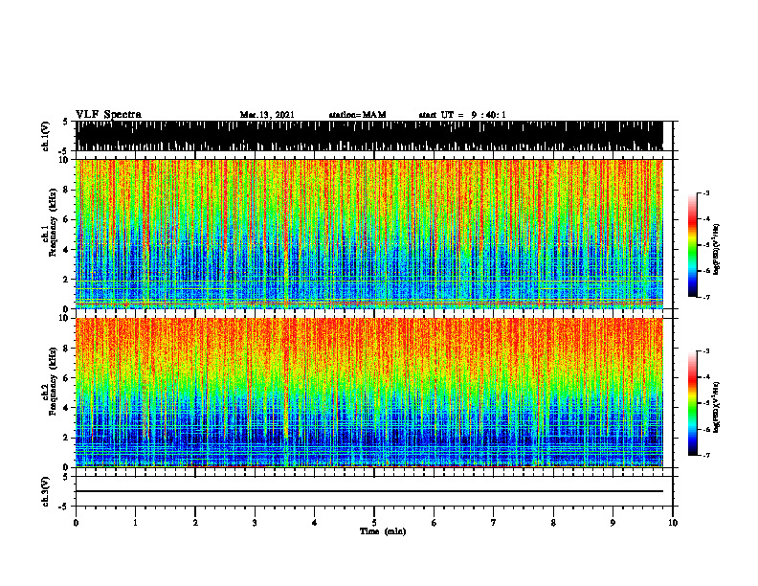Click the "4" kHz tick on ch.1 frequency axis
Image resolution: width=758 pixels, height=586 pixels.
66,250
